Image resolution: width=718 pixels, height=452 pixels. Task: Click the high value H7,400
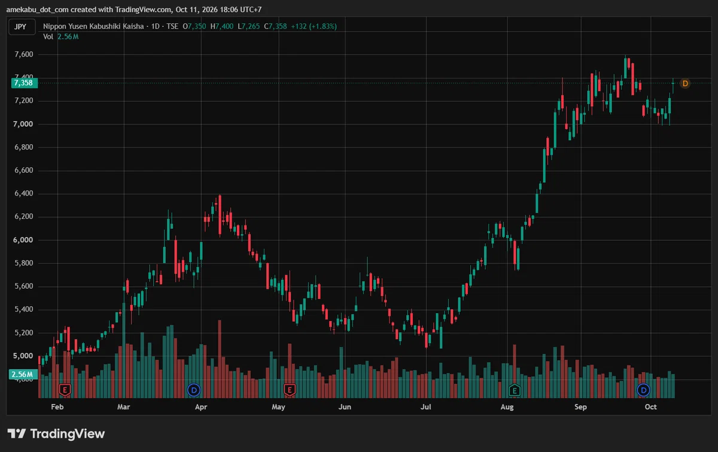(222, 26)
